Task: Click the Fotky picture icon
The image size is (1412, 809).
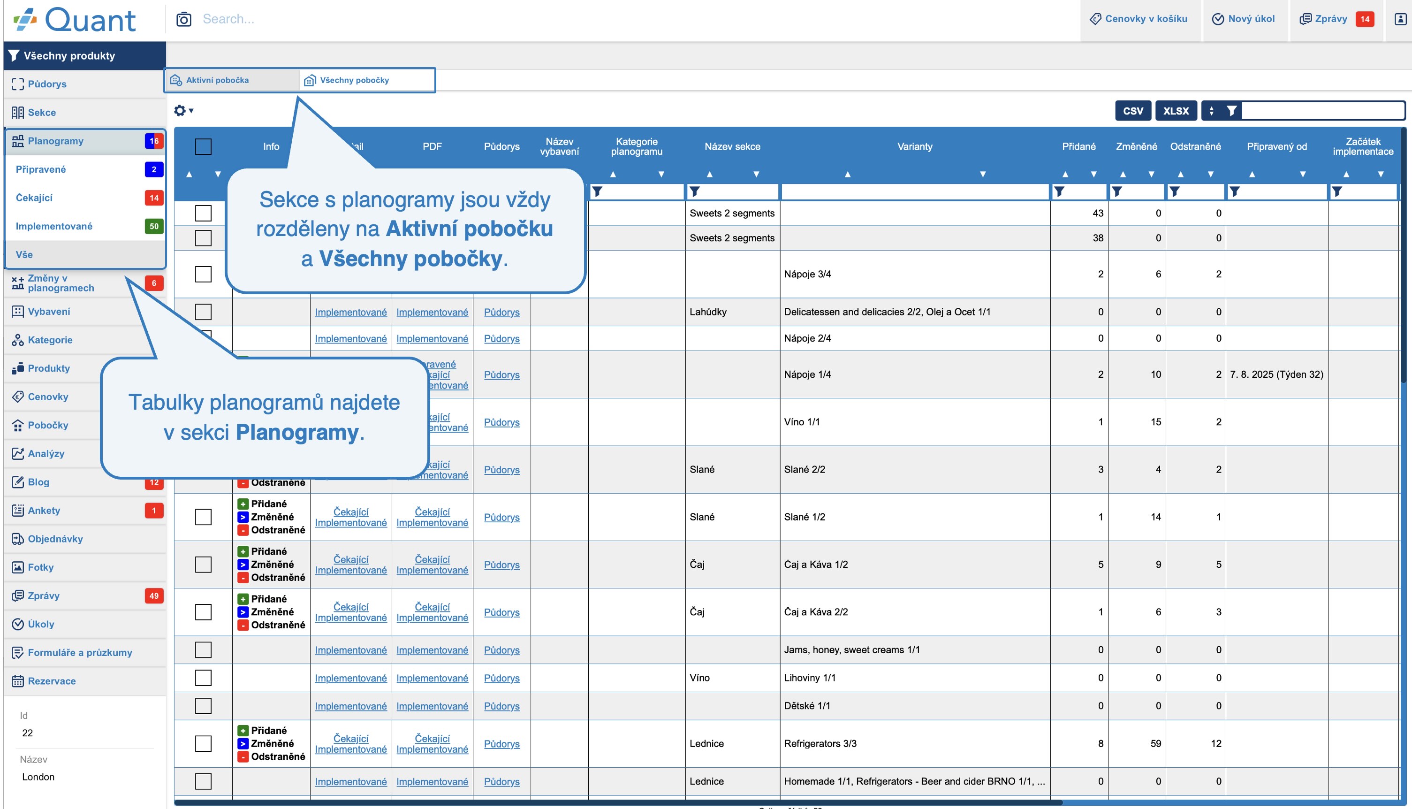Action: [x=18, y=567]
